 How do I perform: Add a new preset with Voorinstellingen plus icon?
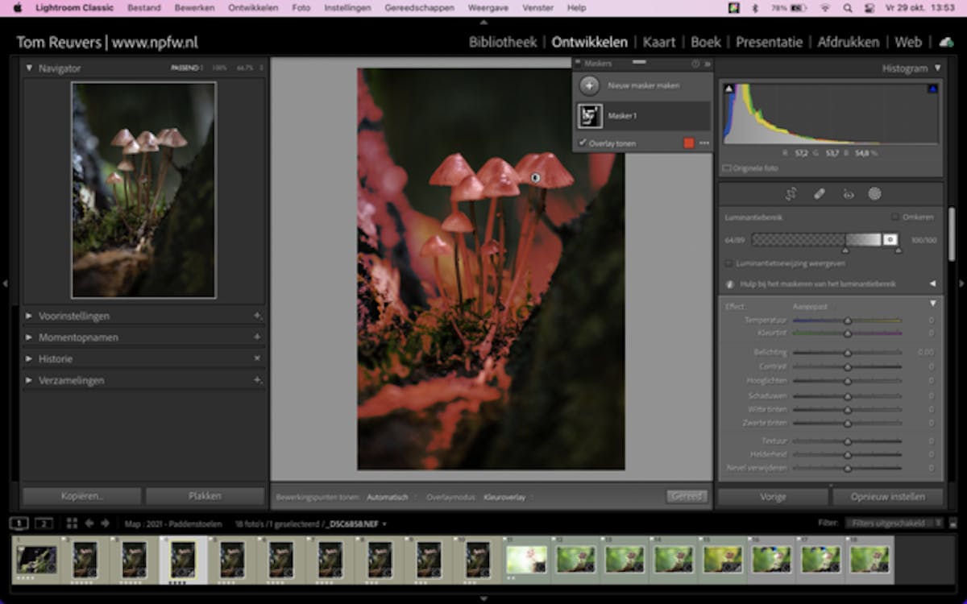(257, 316)
